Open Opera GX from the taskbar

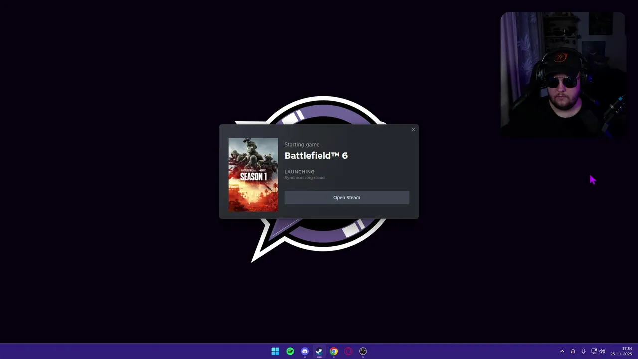(348, 351)
